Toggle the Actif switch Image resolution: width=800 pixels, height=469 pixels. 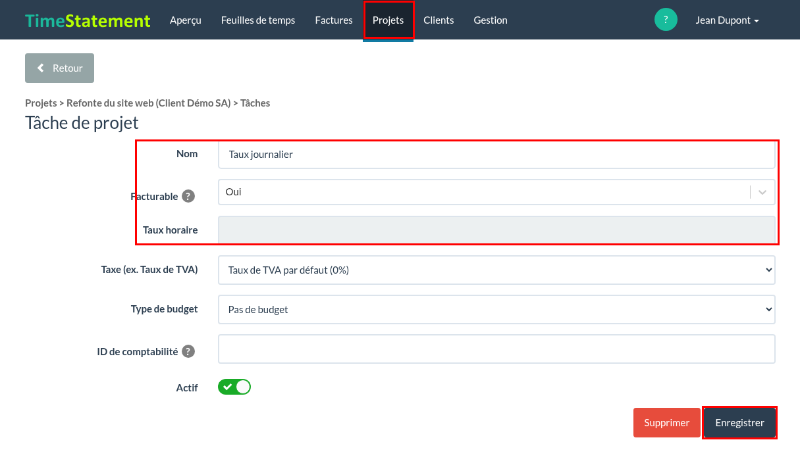point(234,387)
